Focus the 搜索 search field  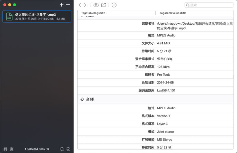click(x=209, y=5)
